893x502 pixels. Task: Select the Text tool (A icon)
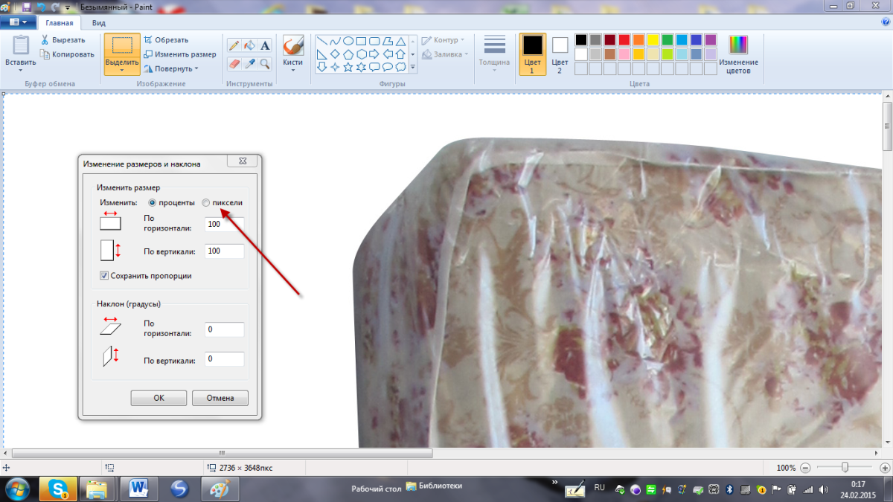pos(265,46)
